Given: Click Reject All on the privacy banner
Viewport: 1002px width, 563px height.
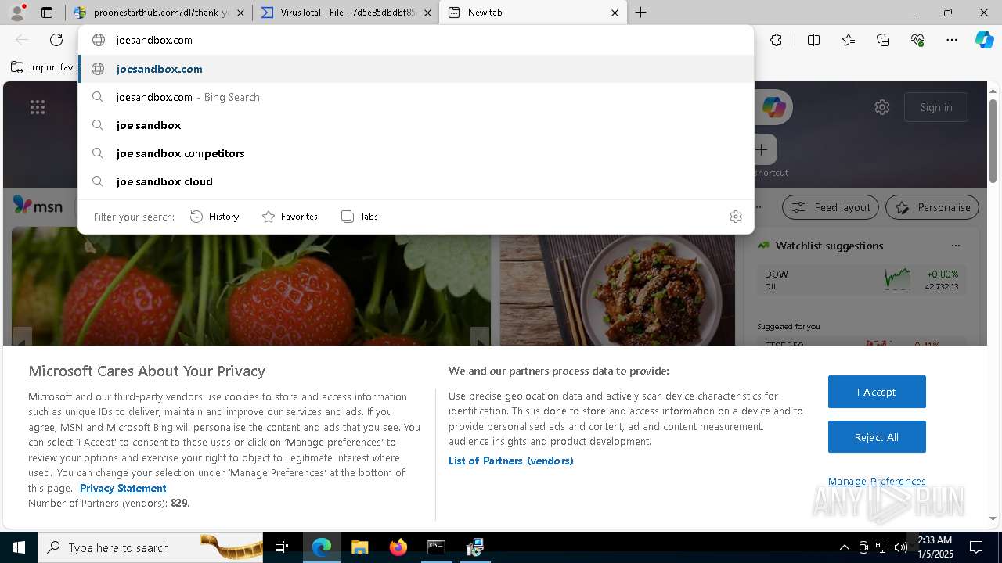Looking at the screenshot, I should point(877,437).
